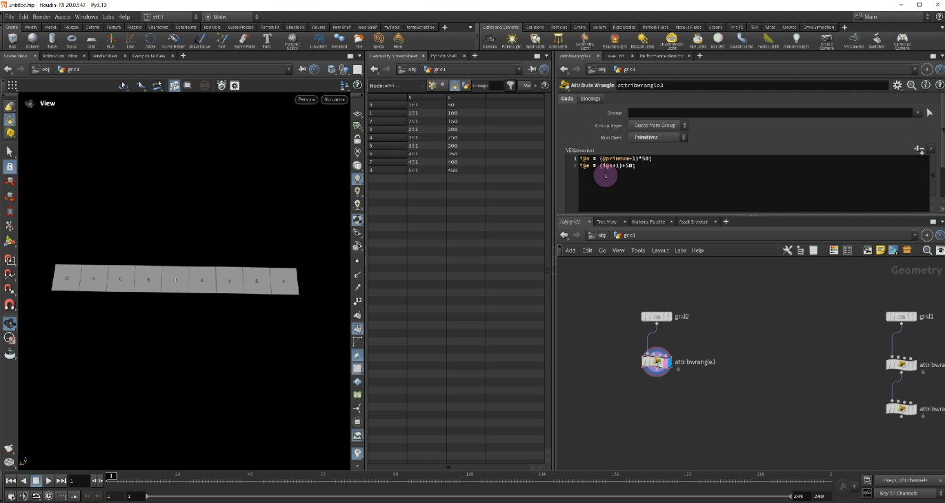Screen dimensions: 945x503
Task: Switch to the Render View tab
Action: click(106, 56)
